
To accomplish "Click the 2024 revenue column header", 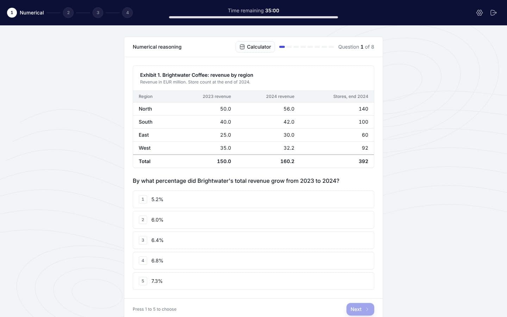I will pyautogui.click(x=280, y=97).
